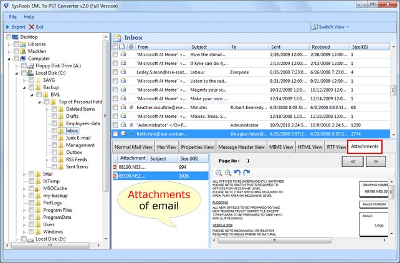Click envelope icon of Beth.Yule email

123,133
